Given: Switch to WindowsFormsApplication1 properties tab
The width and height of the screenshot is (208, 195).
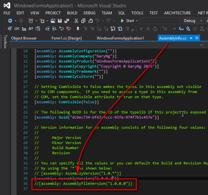Looking at the screenshot, I should click(120, 38).
